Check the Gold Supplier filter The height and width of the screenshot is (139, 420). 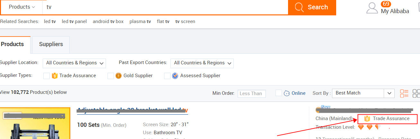pyautogui.click(x=111, y=76)
